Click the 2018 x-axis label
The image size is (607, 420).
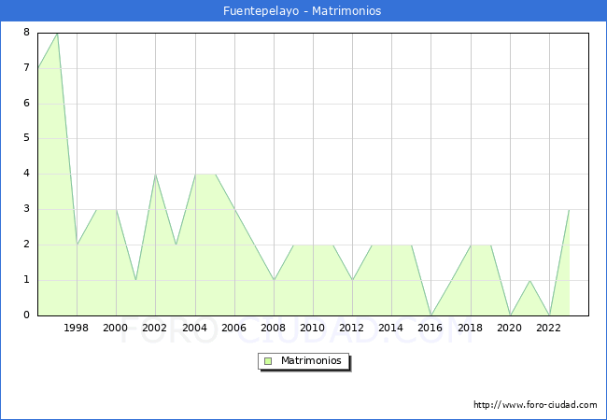click(471, 328)
